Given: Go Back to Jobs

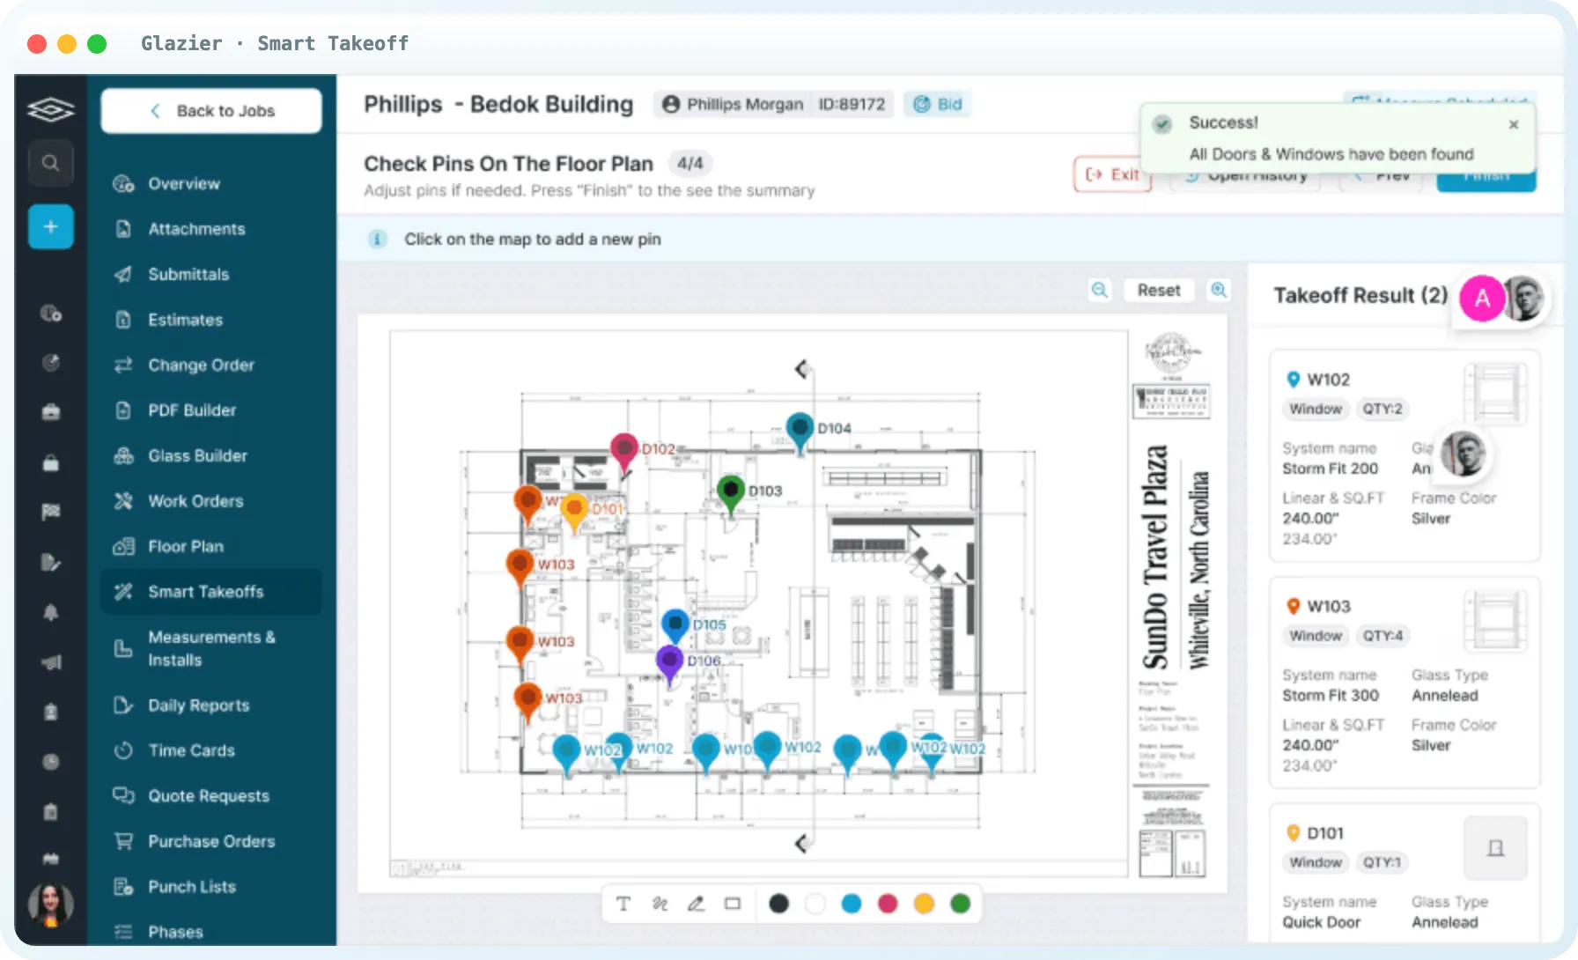Looking at the screenshot, I should click(211, 111).
